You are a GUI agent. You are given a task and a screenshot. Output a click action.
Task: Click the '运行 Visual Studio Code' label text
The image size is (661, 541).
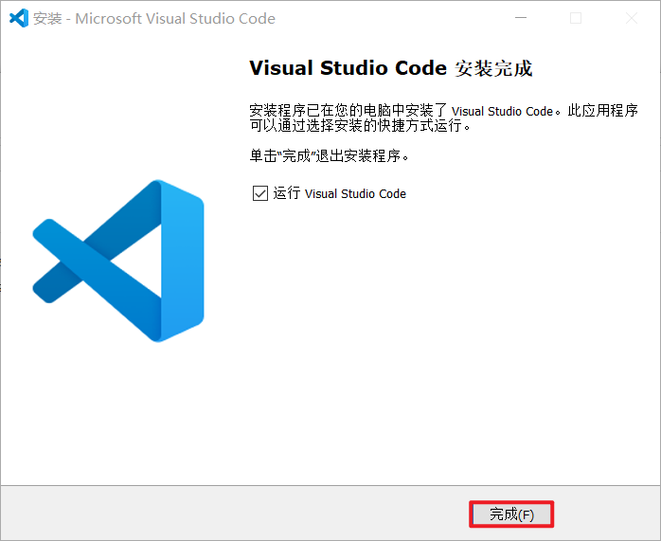[x=340, y=193]
